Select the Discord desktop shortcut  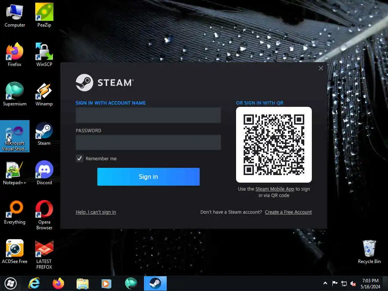[x=44, y=173]
